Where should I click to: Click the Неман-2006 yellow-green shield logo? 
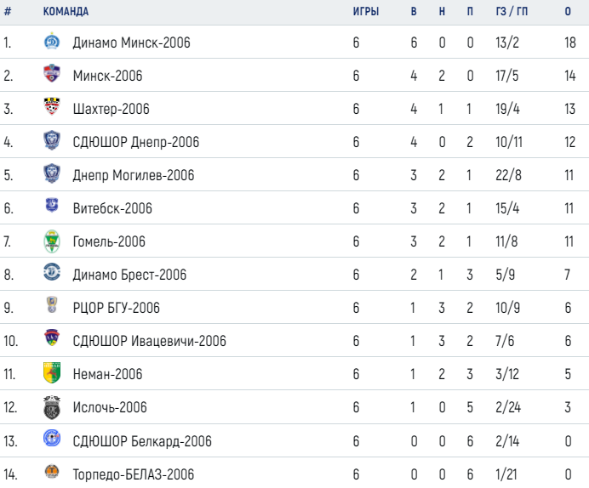click(52, 372)
